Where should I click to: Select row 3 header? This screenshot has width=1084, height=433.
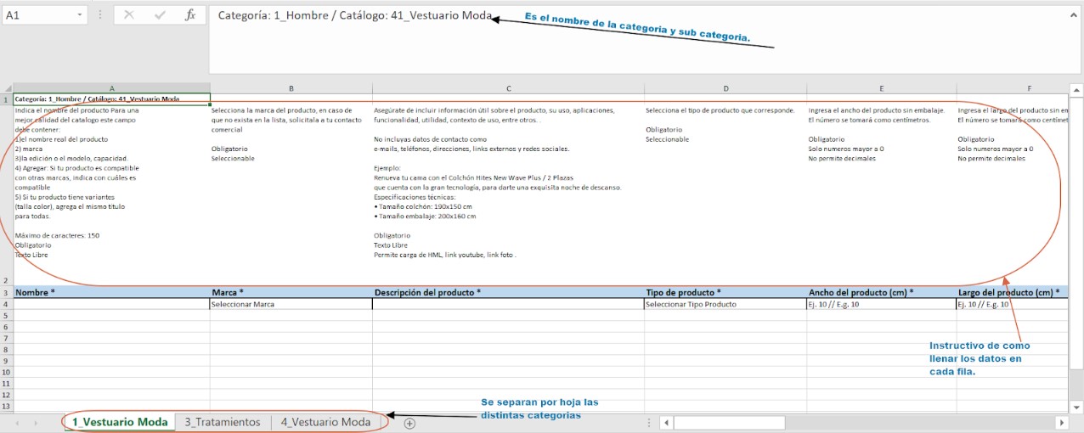[6, 292]
